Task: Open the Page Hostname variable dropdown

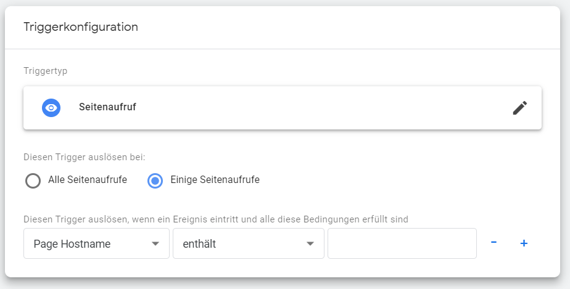Action: click(x=96, y=243)
